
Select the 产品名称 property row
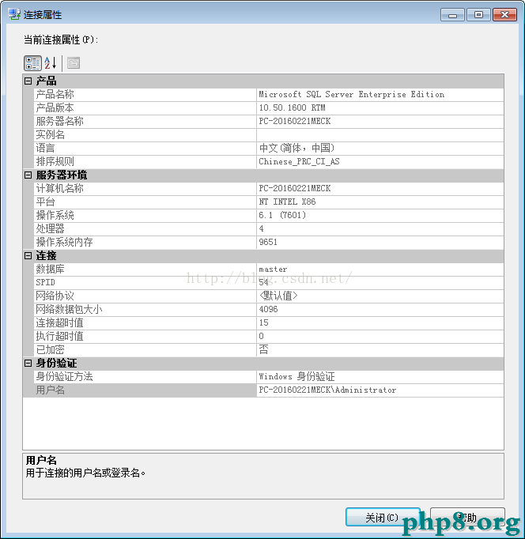[x=269, y=95]
